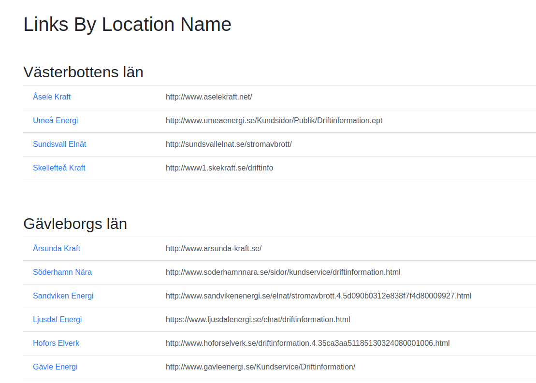Select the umeaenergi.se Driftinformation.ept URL text
This screenshot has height=383, width=536.
tap(274, 121)
